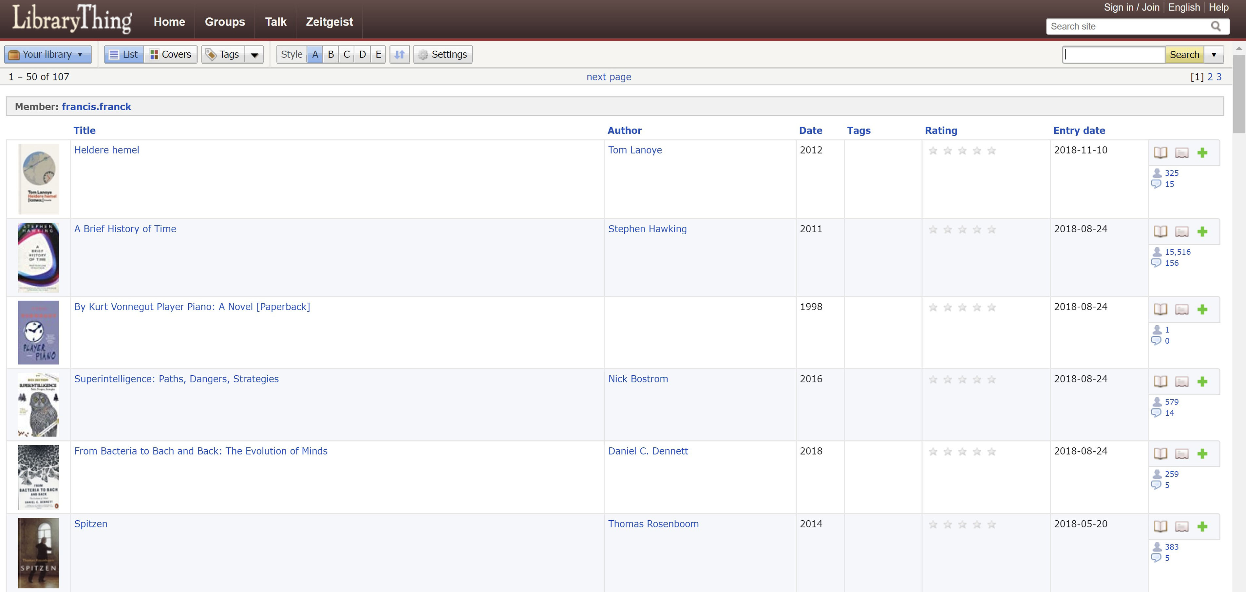Image resolution: width=1246 pixels, height=592 pixels.
Task: Expand the Your library dropdown
Action: (x=47, y=54)
